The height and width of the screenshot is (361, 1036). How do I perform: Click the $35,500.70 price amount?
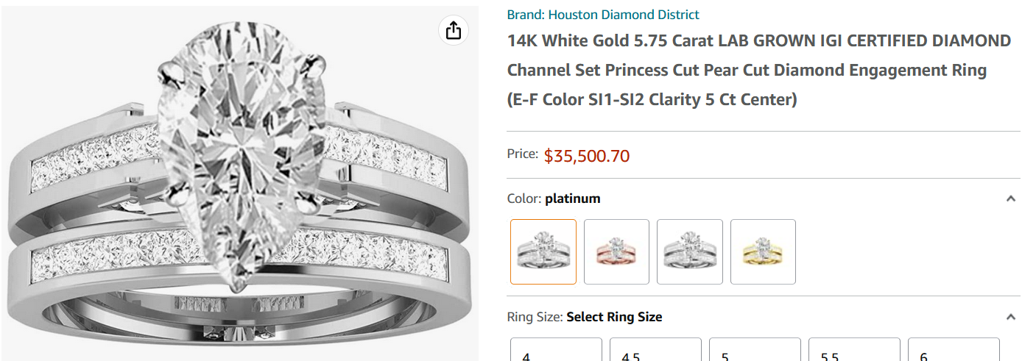587,156
